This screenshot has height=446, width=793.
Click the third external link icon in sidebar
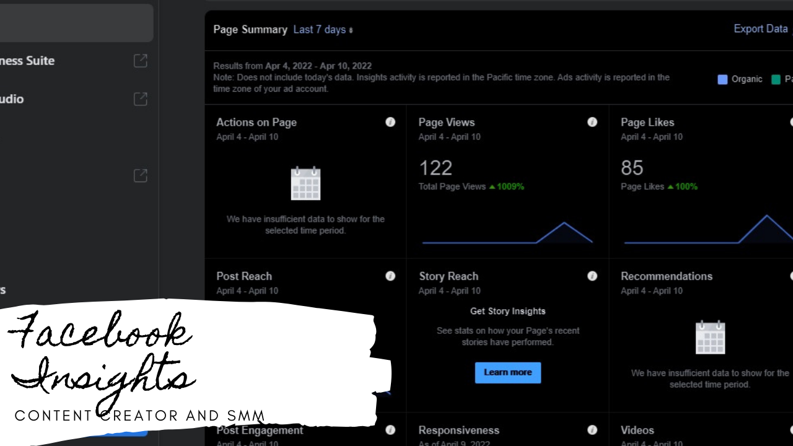[x=141, y=176]
